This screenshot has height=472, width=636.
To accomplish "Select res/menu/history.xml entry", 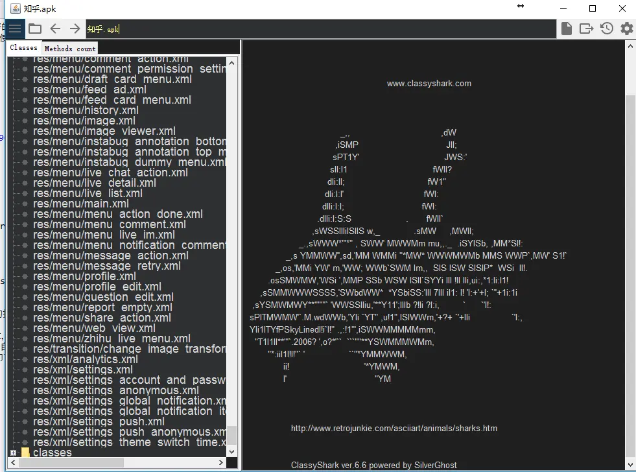I will [x=86, y=110].
